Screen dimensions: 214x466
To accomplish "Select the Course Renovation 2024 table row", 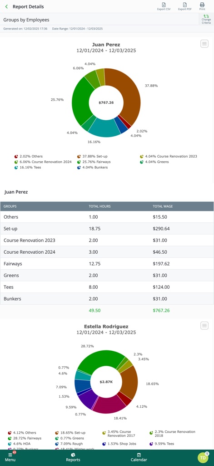I will (107, 252).
